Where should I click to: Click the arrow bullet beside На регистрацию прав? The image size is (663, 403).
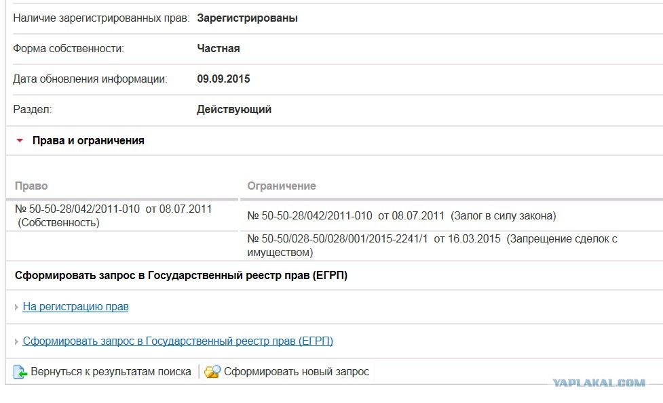pyautogui.click(x=16, y=307)
